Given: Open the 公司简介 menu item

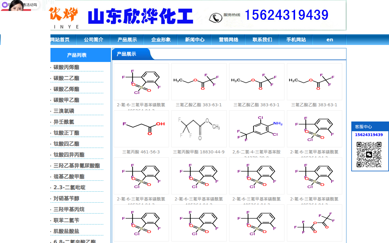Looking at the screenshot, I should (x=93, y=39).
